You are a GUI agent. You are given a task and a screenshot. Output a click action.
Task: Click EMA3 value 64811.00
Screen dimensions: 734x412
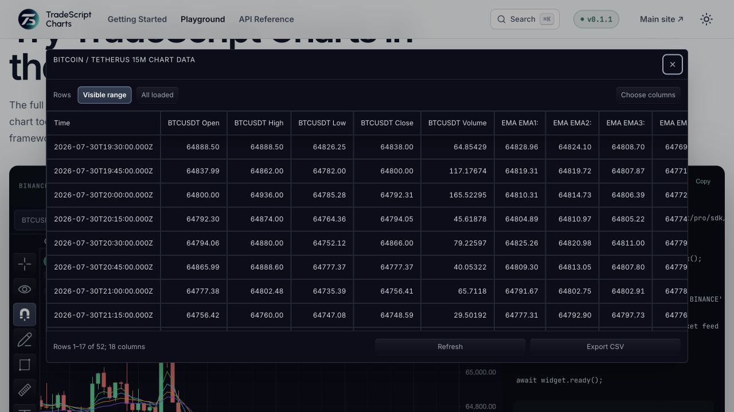[x=626, y=243]
